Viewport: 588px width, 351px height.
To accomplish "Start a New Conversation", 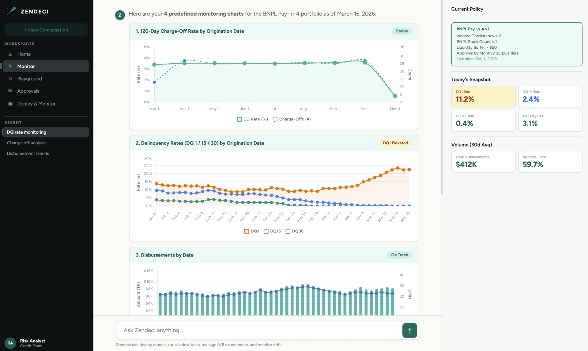I will coord(46,30).
